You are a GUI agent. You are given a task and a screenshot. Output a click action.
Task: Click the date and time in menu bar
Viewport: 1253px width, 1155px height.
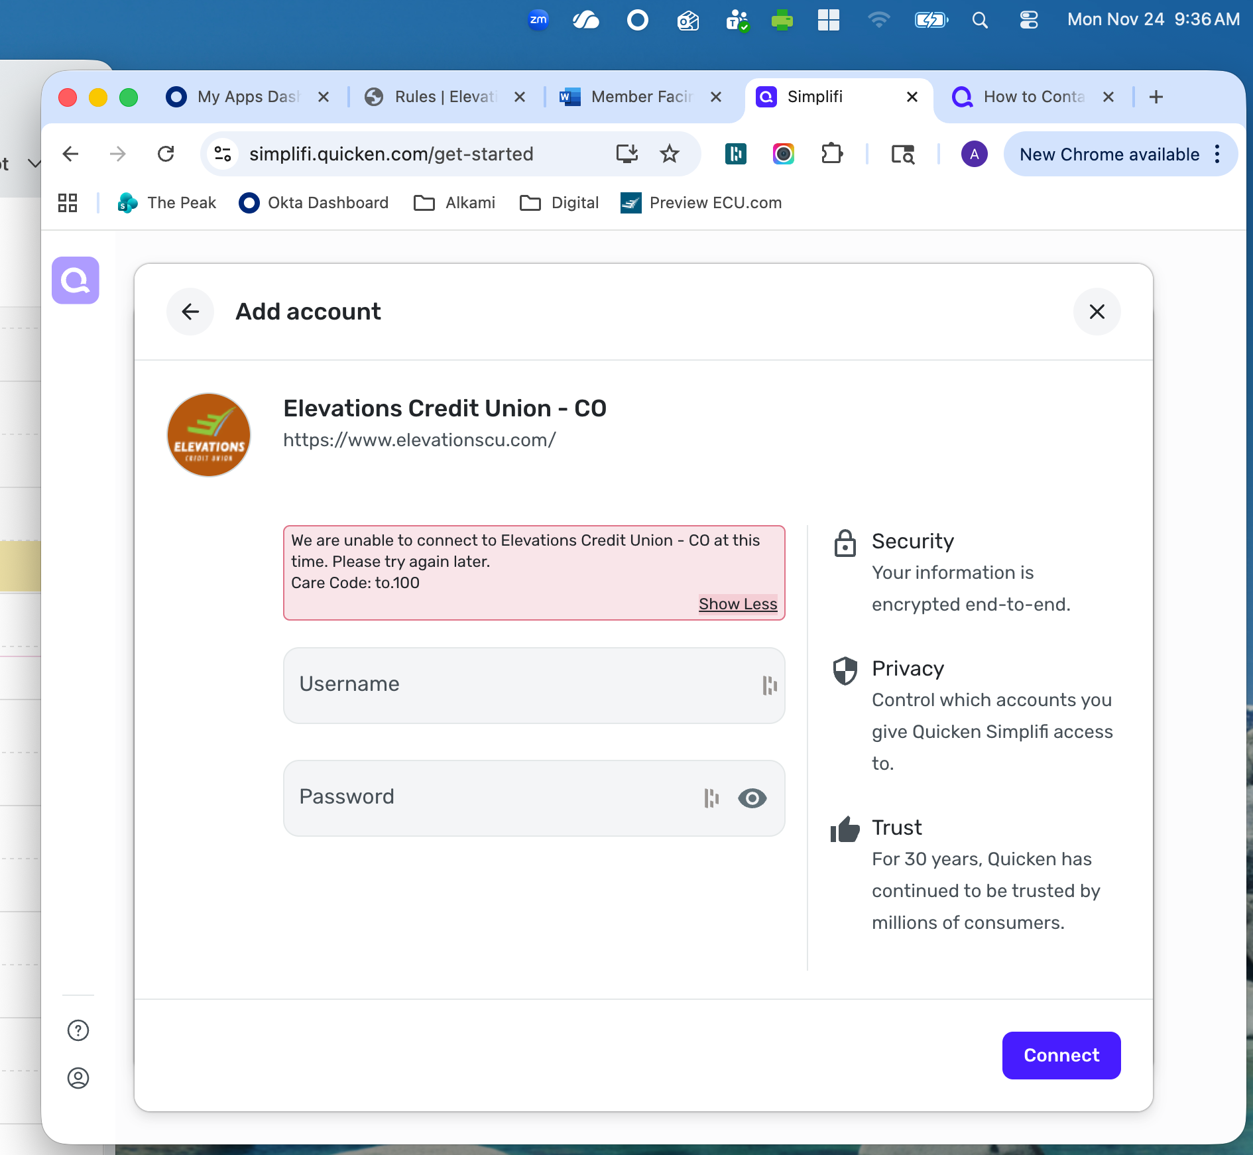click(1154, 20)
